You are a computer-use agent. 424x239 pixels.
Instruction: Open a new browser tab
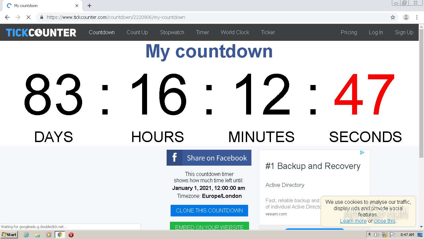(89, 6)
